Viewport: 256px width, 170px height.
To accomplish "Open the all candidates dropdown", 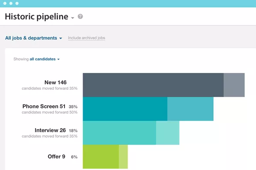I will (x=45, y=59).
